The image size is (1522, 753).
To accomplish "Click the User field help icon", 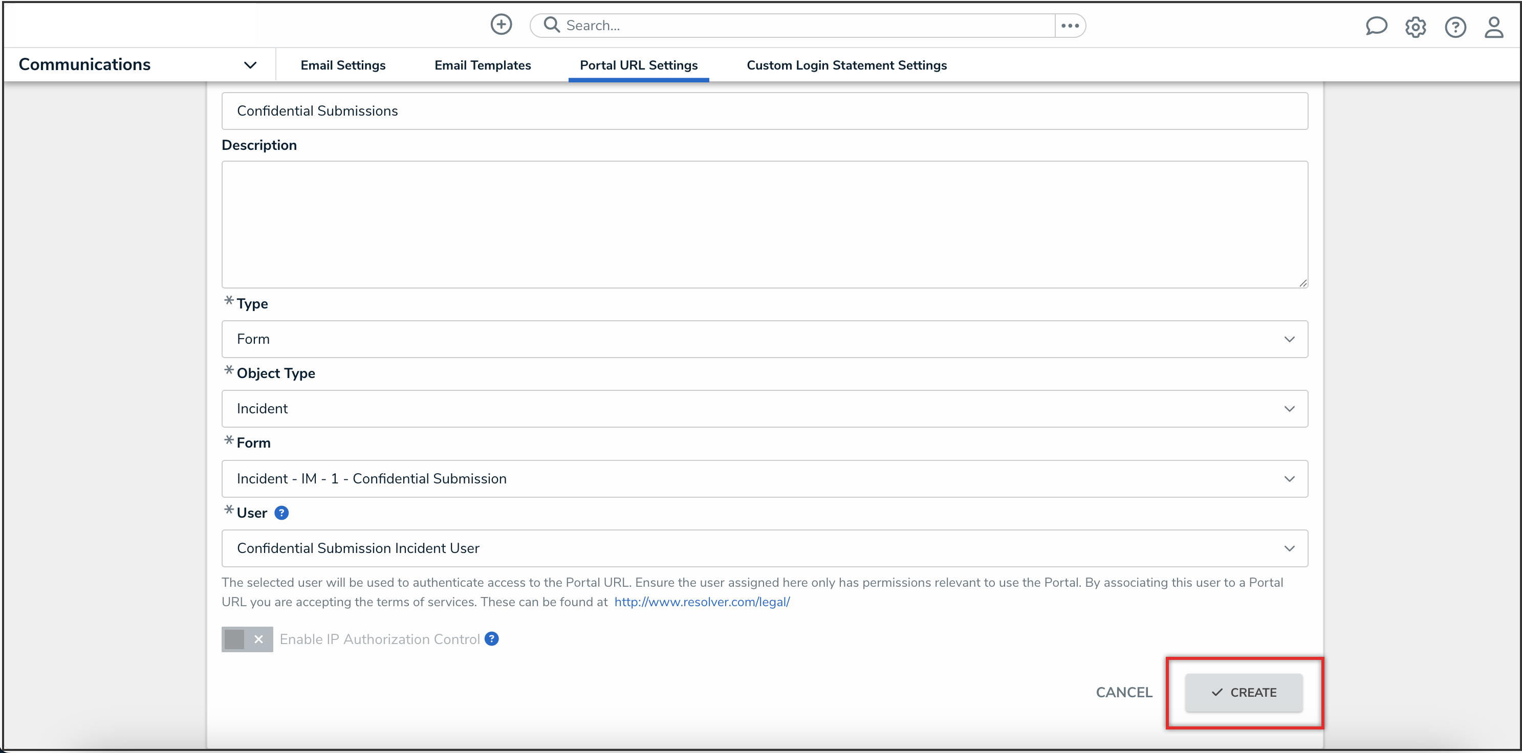I will [282, 513].
